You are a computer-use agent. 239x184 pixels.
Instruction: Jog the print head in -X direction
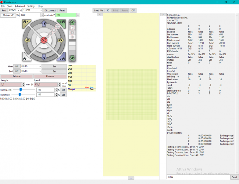point(26,40)
